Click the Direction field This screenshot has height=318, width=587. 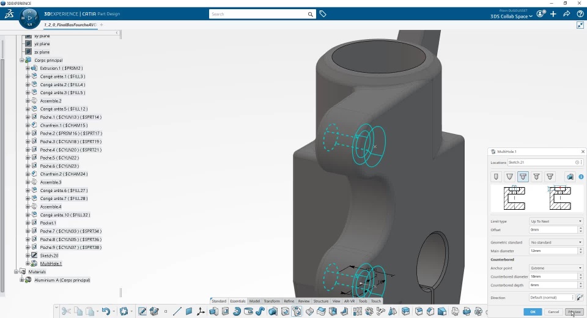552,298
